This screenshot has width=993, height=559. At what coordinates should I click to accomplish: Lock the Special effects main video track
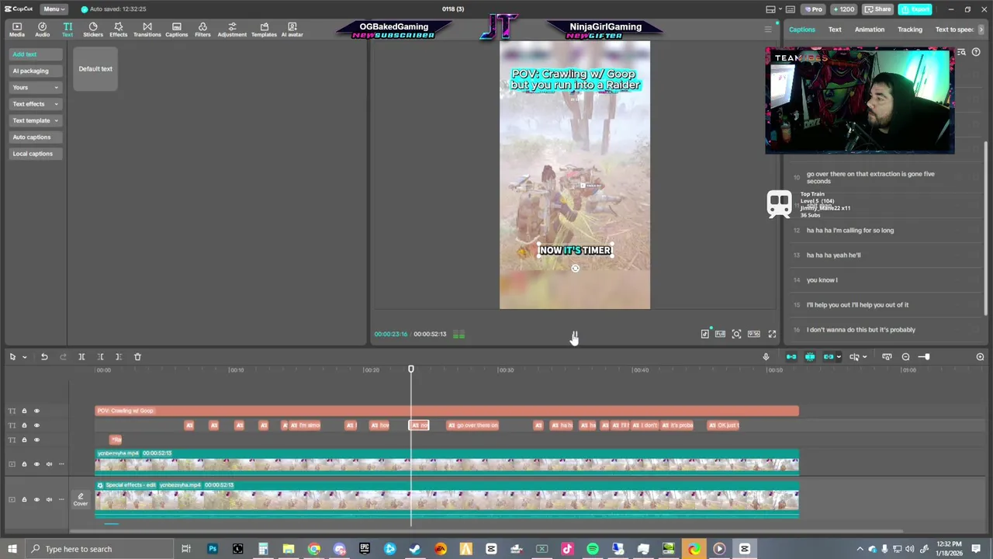tap(24, 499)
